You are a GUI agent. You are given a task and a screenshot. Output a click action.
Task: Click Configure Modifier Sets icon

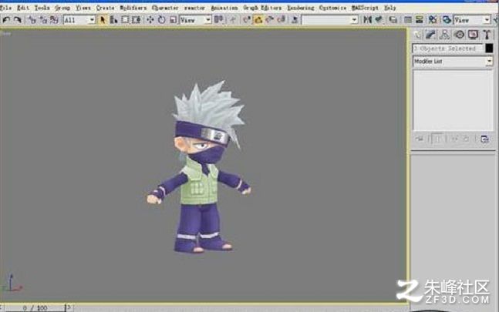pos(484,139)
